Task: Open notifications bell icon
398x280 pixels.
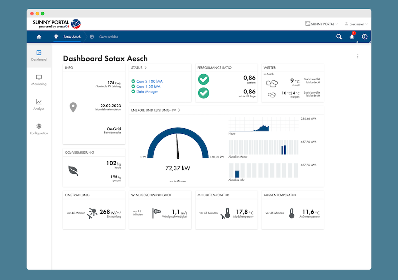Action: pos(352,37)
